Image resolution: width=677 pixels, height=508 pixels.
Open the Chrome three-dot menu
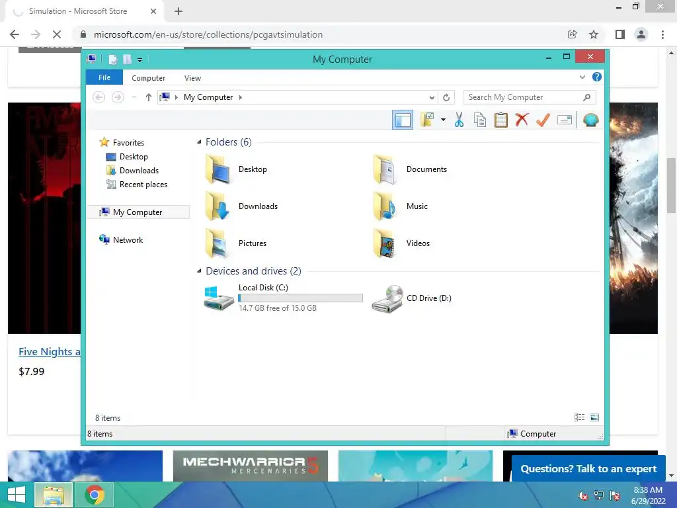pyautogui.click(x=662, y=34)
